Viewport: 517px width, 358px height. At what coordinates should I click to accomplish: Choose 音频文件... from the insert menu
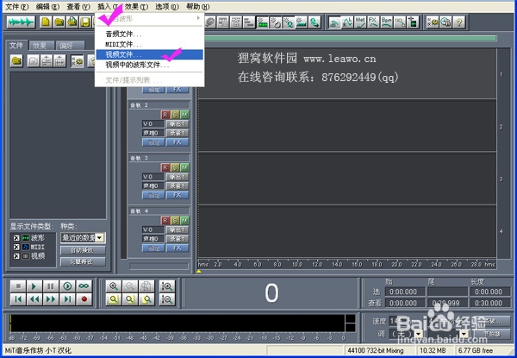pos(149,34)
